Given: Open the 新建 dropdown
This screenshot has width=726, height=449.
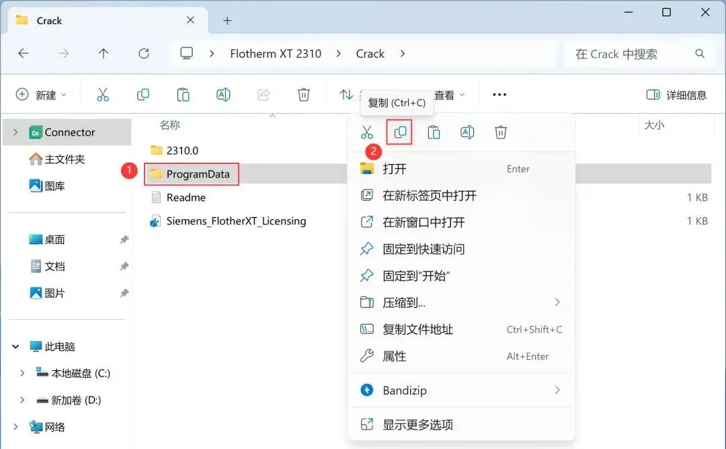Looking at the screenshot, I should pos(41,95).
